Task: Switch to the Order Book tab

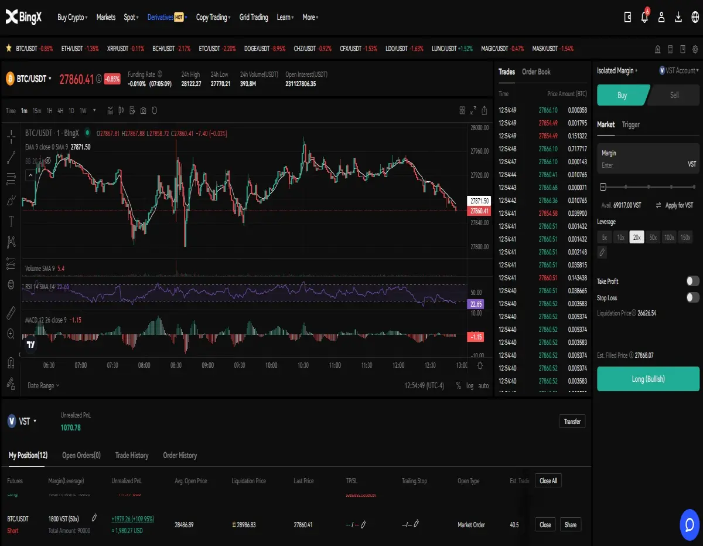Action: point(536,72)
